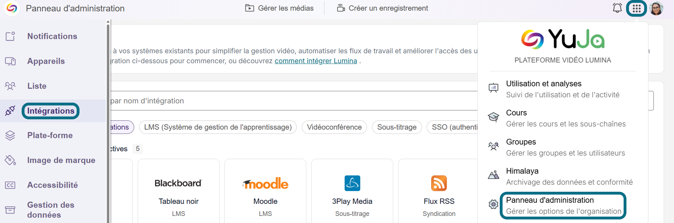
Task: Click the YuJa logo in the top bar
Action: tap(12, 8)
